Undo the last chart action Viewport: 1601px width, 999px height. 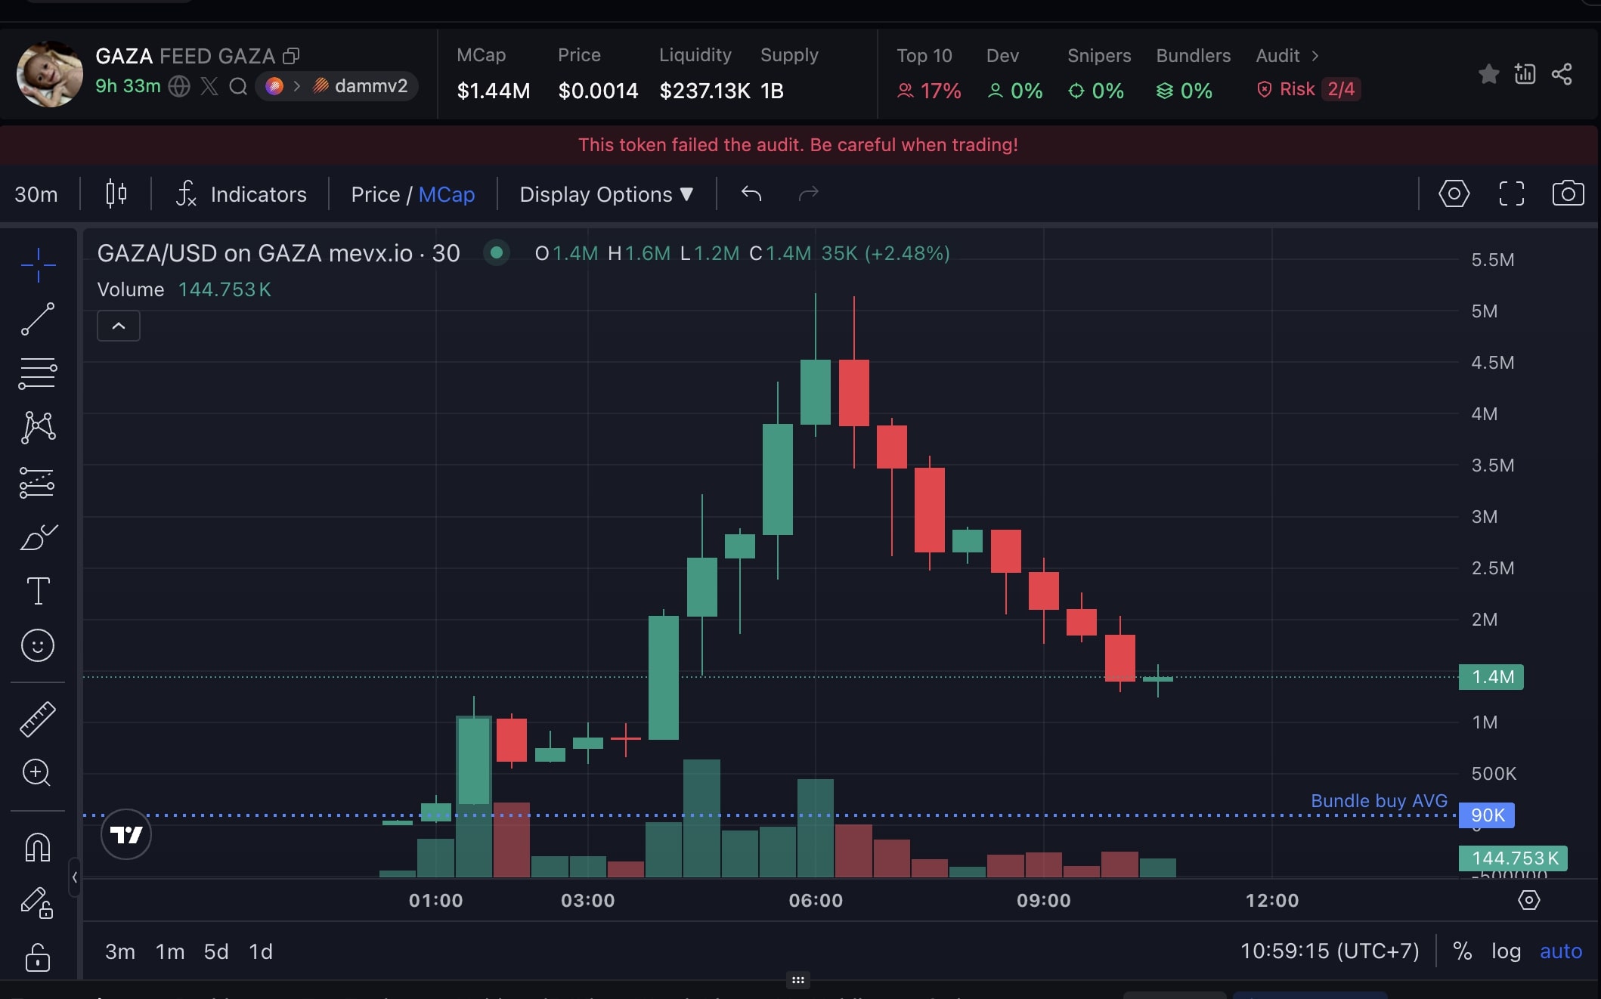tap(751, 194)
